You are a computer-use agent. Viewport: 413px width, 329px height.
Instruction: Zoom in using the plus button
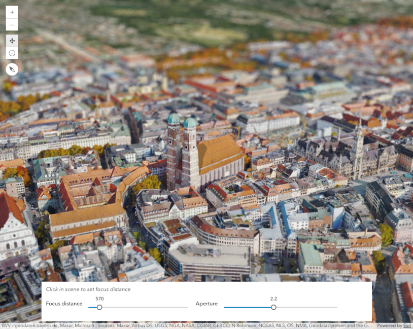click(12, 11)
